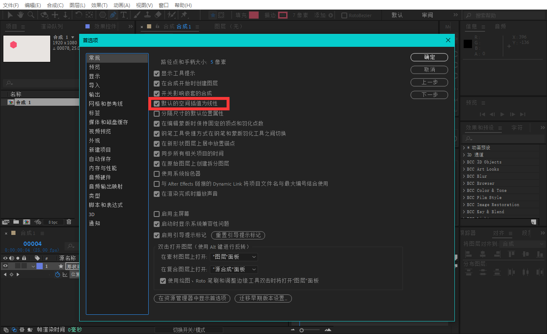Open the 文件(F) menu
547x334 pixels.
11,5
